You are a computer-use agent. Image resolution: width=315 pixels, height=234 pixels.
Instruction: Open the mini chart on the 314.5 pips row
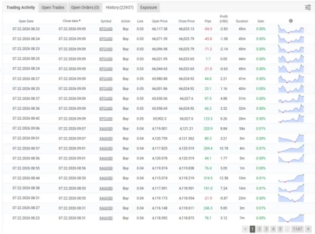pyautogui.click(x=291, y=178)
